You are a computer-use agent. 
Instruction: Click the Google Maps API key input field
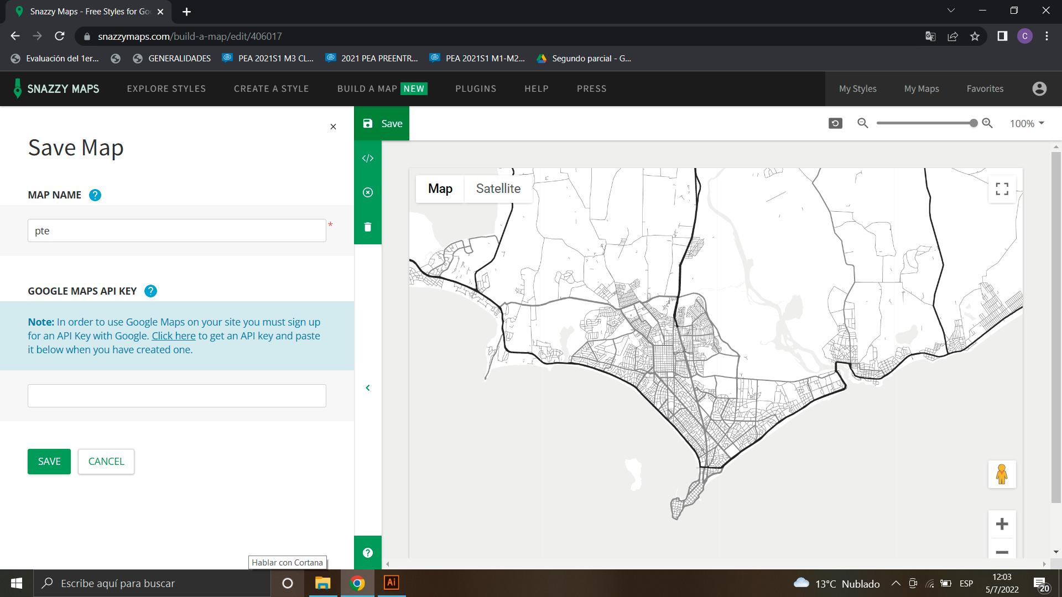click(x=177, y=396)
